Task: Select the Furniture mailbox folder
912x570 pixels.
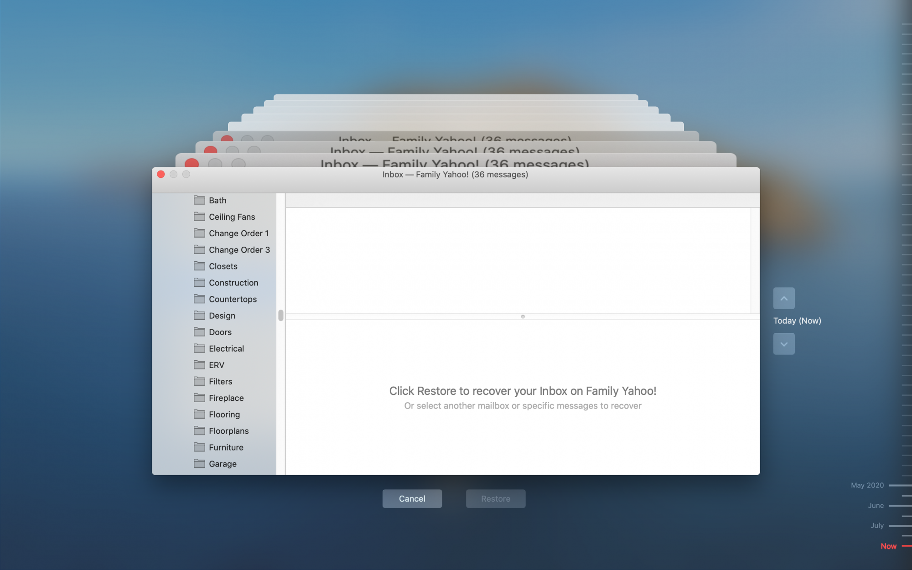Action: pos(227,447)
